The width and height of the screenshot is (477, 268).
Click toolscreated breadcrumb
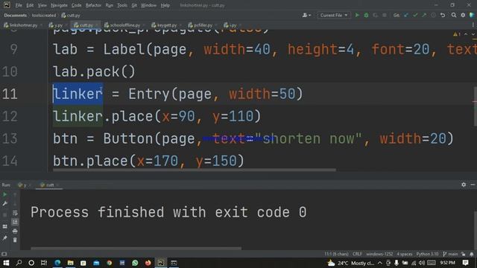44,15
